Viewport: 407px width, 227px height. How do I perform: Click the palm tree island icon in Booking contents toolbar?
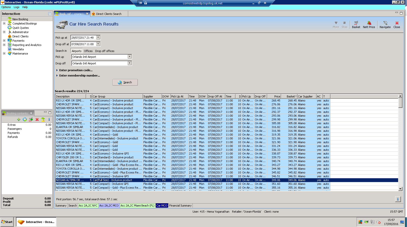coord(43,119)
